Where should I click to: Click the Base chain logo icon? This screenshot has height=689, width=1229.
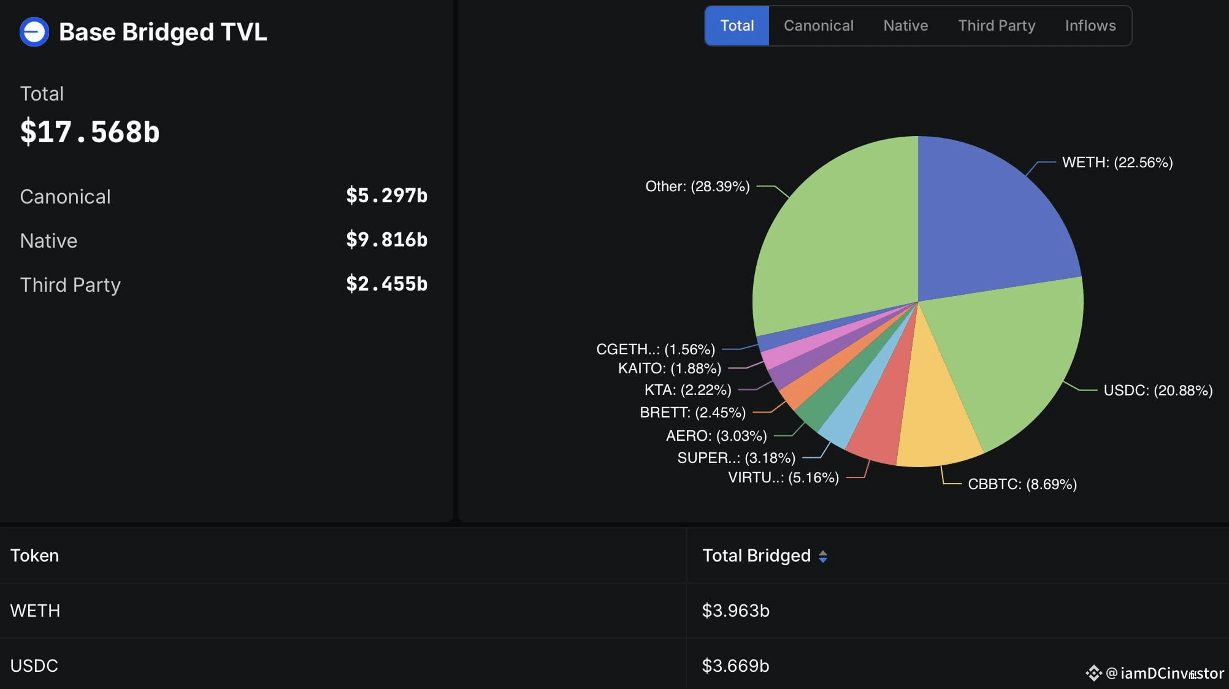coord(34,32)
